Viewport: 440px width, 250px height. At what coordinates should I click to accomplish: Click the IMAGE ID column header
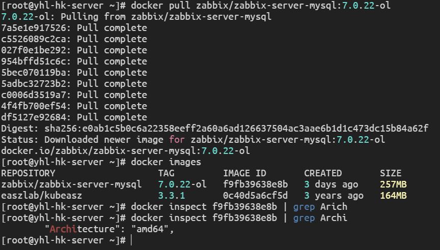(x=244, y=173)
